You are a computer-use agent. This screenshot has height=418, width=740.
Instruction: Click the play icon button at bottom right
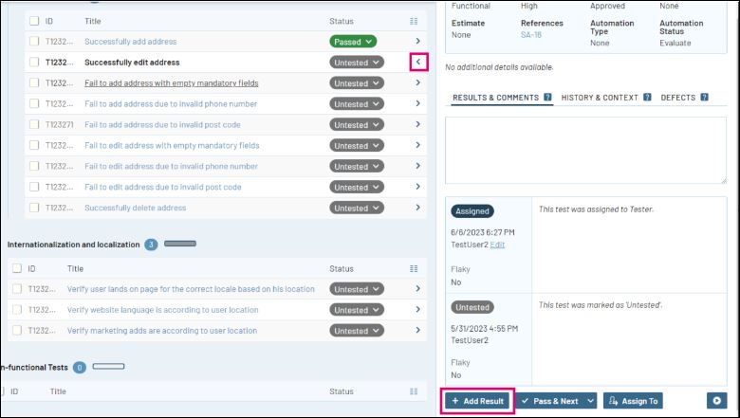tap(716, 401)
